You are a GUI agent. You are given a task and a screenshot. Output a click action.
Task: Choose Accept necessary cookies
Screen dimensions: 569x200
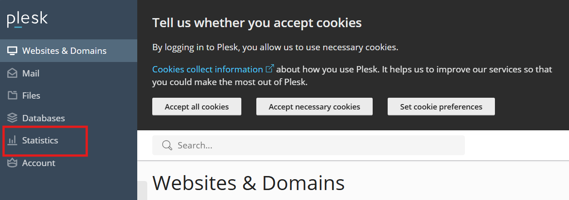[x=314, y=107]
